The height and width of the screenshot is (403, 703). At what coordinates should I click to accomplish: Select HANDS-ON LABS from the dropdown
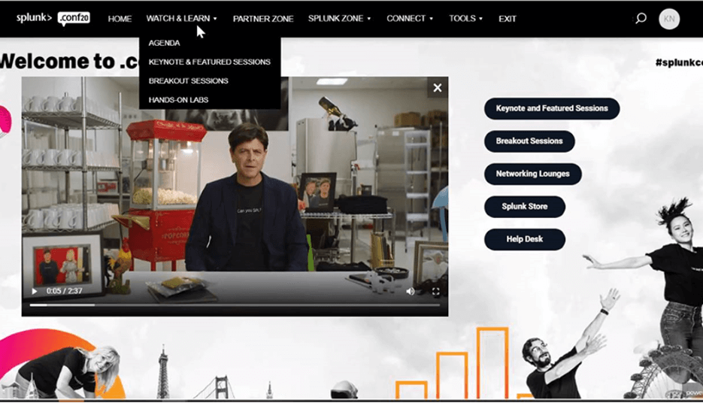(x=178, y=100)
